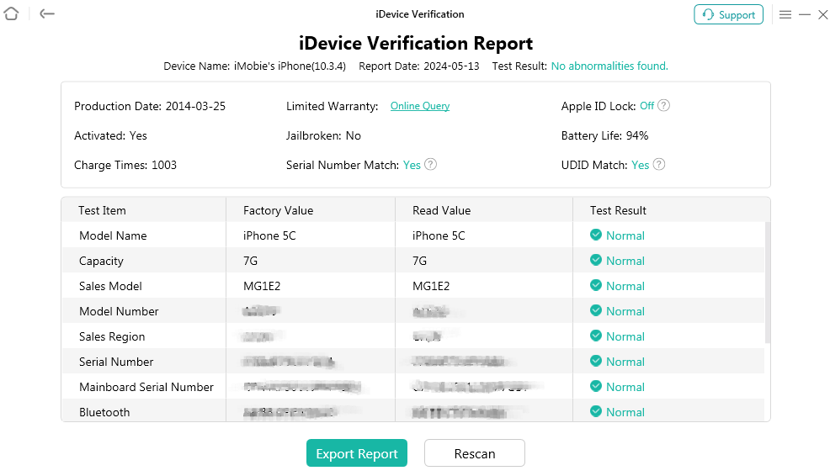Click the Read Value column header
This screenshot has height=476, width=830.
pos(441,210)
